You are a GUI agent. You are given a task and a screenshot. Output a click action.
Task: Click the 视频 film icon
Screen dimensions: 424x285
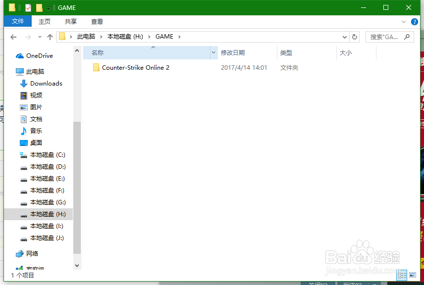coord(24,95)
